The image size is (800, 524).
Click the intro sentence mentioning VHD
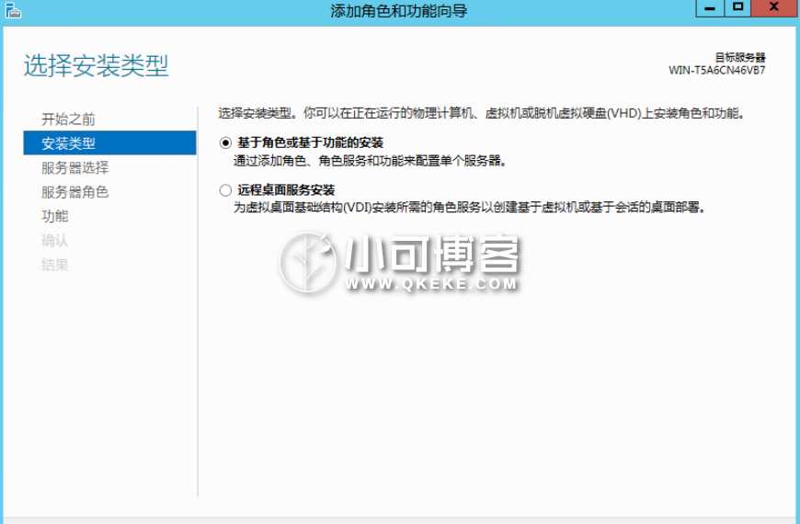[x=481, y=113]
